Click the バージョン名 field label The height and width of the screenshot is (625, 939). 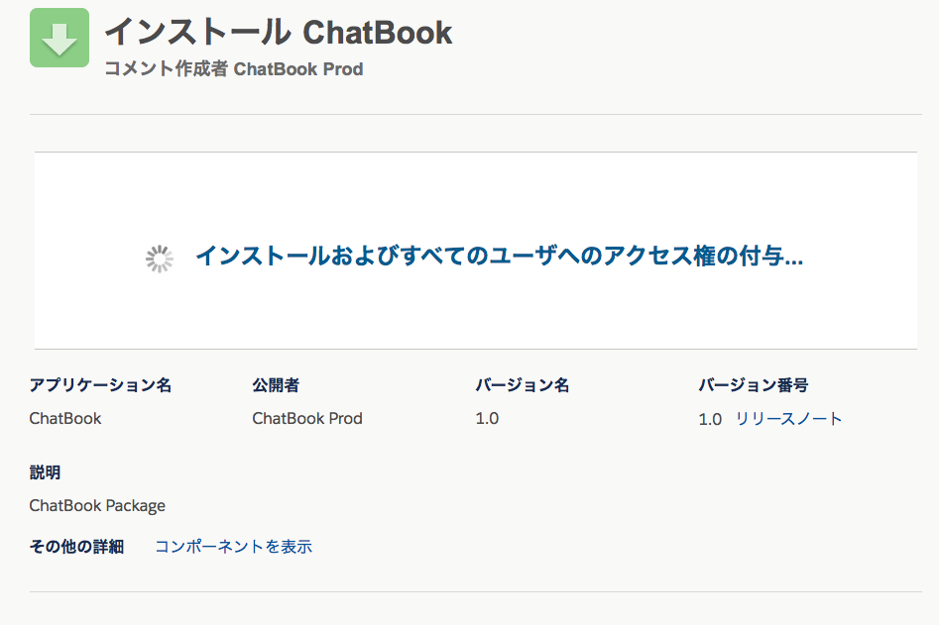coord(522,385)
